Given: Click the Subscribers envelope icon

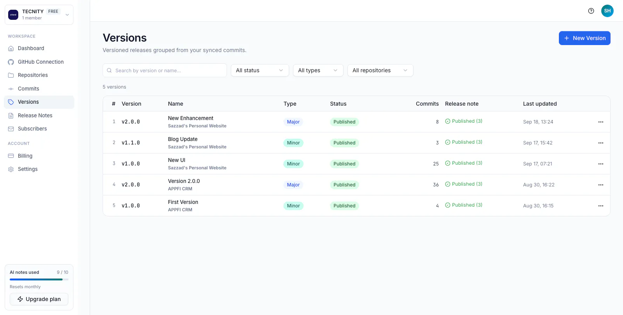Looking at the screenshot, I should (11, 129).
